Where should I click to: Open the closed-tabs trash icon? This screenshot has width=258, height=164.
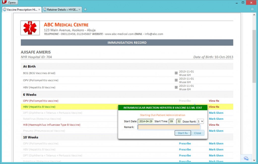click(x=253, y=9)
